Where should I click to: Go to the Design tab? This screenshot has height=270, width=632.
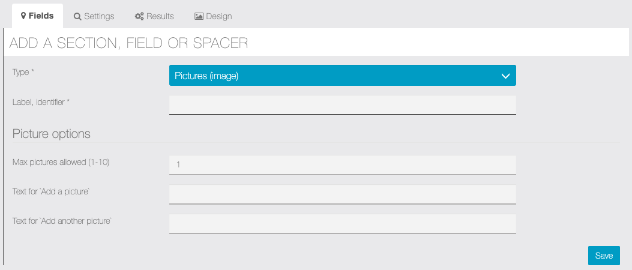[x=213, y=17]
